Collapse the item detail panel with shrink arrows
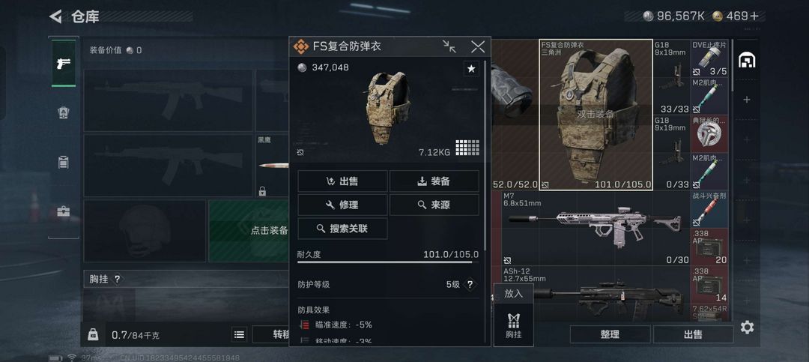Image resolution: width=809 pixels, height=362 pixels. 449,46
